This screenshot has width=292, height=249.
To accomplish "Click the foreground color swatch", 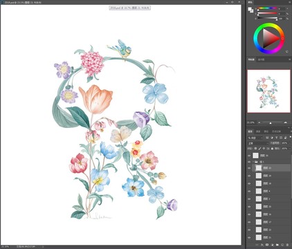I will (x=250, y=9).
